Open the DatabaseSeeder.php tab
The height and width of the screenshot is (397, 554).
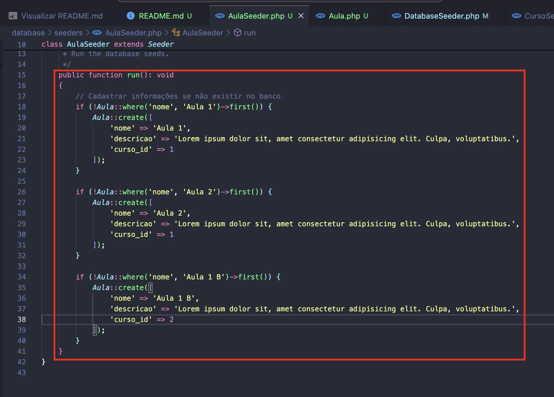coord(442,16)
